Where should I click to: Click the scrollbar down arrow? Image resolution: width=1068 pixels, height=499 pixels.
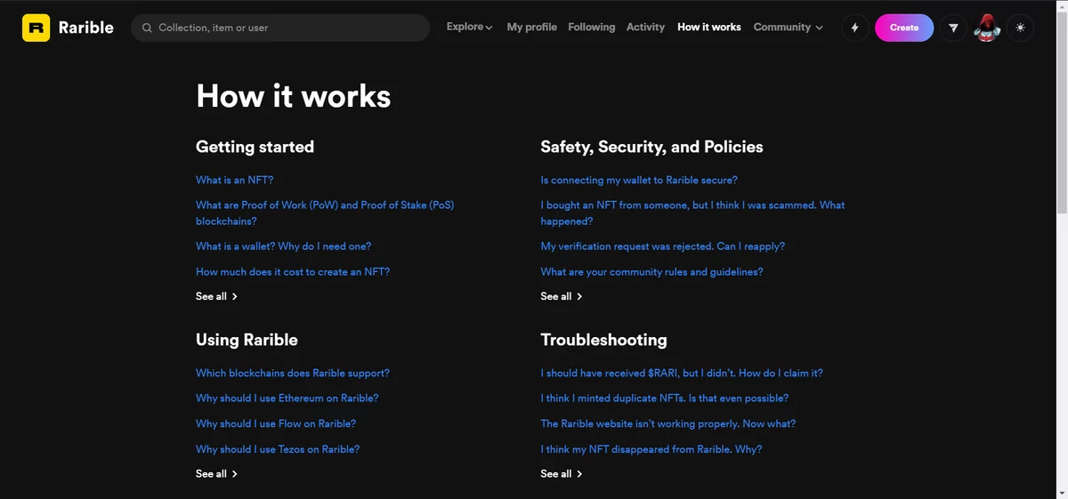click(x=1061, y=493)
